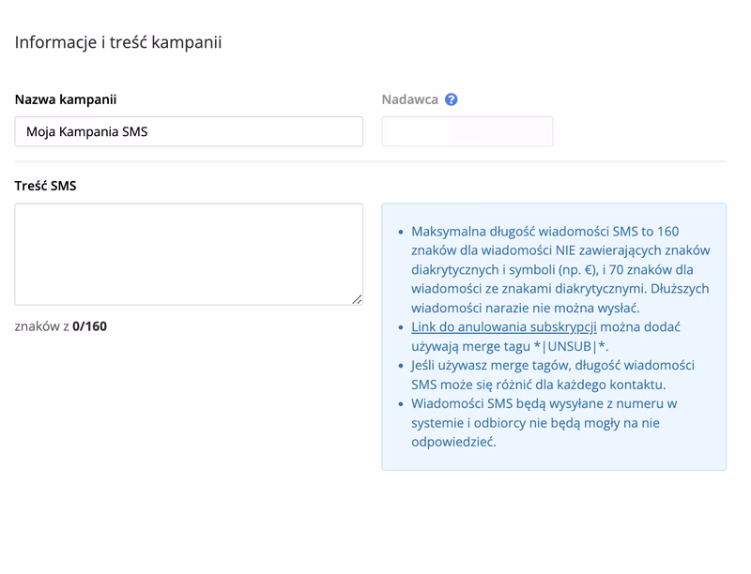This screenshot has width=751, height=574.
Task: Click the *|UNSUB|* merge tag text
Action: click(x=572, y=346)
